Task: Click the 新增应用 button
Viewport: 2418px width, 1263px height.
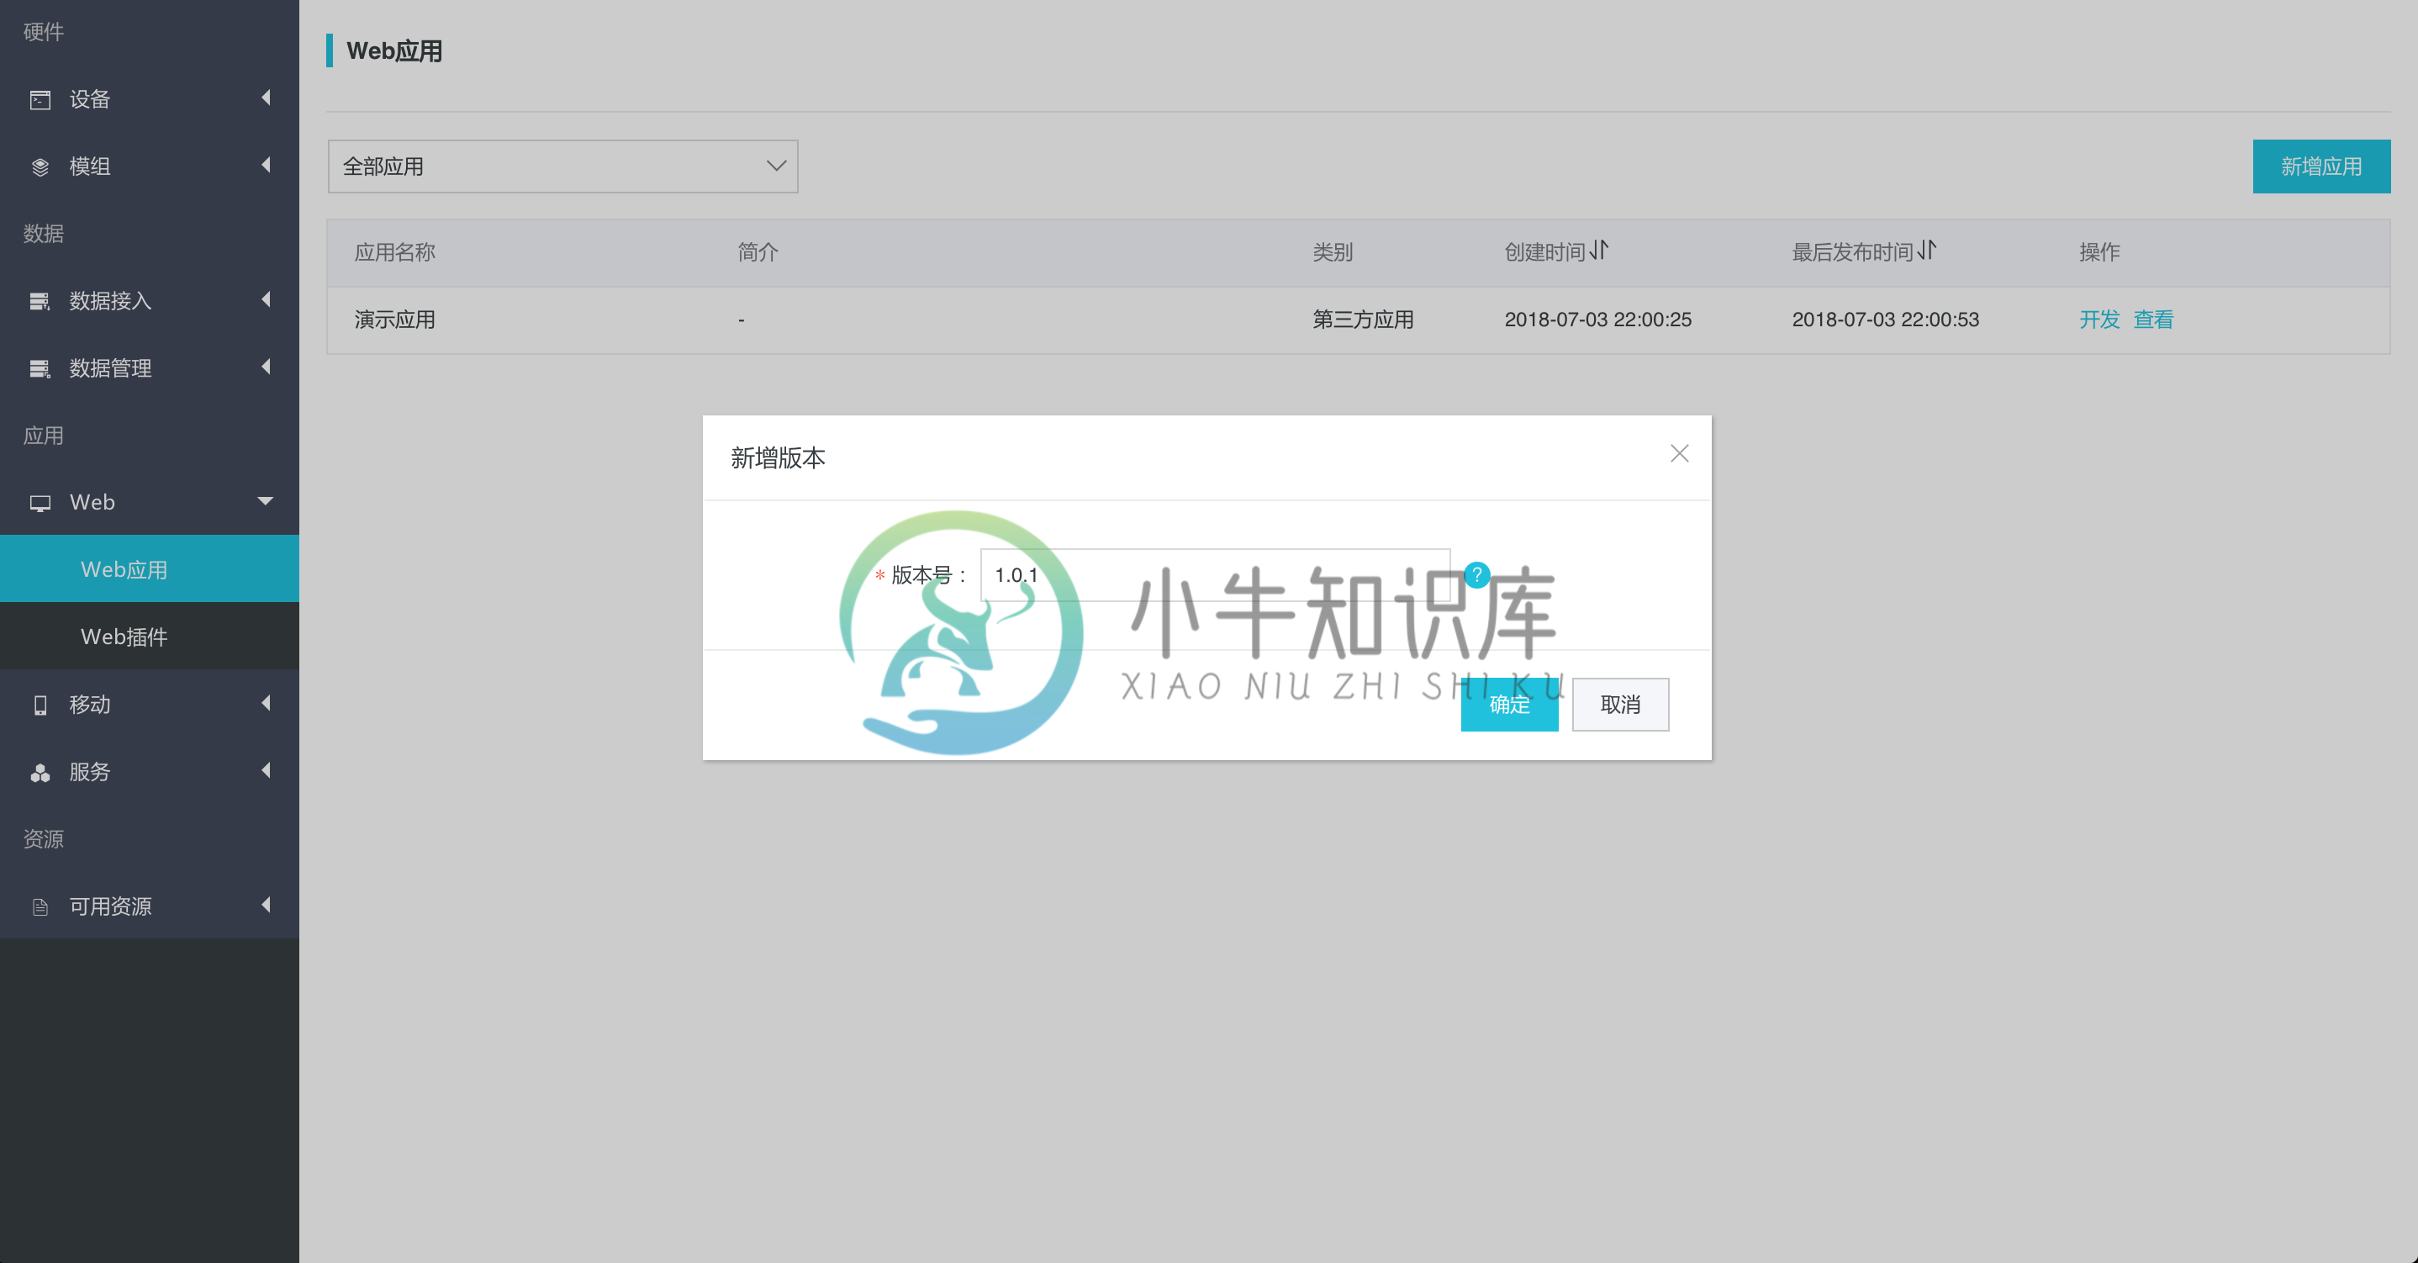Action: [x=2321, y=167]
